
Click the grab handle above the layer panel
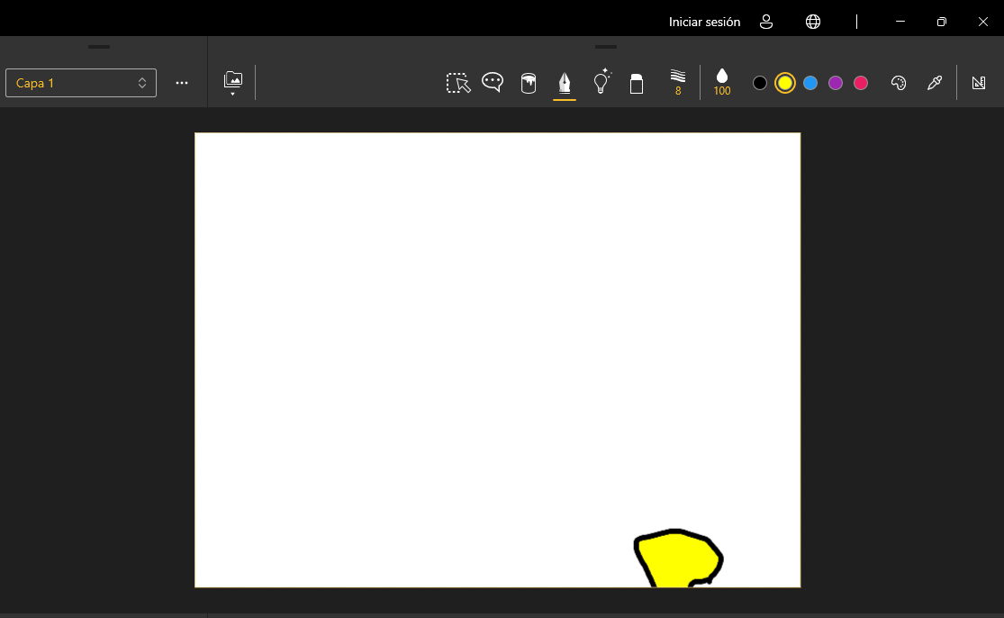(99, 47)
